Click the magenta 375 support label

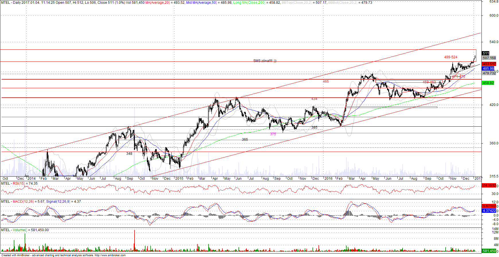[x=273, y=134]
